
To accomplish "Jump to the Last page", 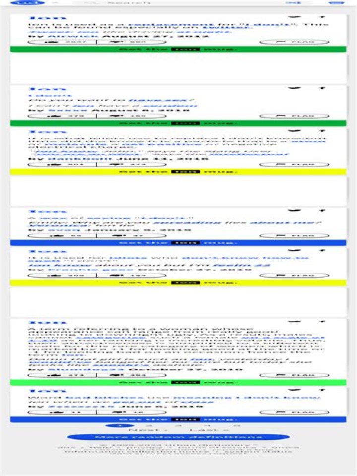I will (x=208, y=430).
